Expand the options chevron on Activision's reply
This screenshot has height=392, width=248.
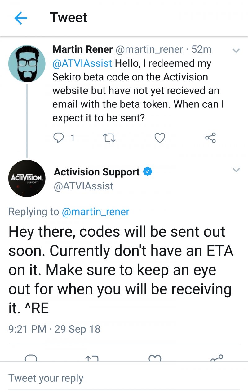[236, 170]
